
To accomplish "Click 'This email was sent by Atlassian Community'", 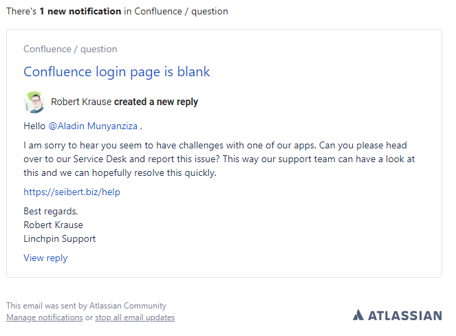I will point(86,306).
